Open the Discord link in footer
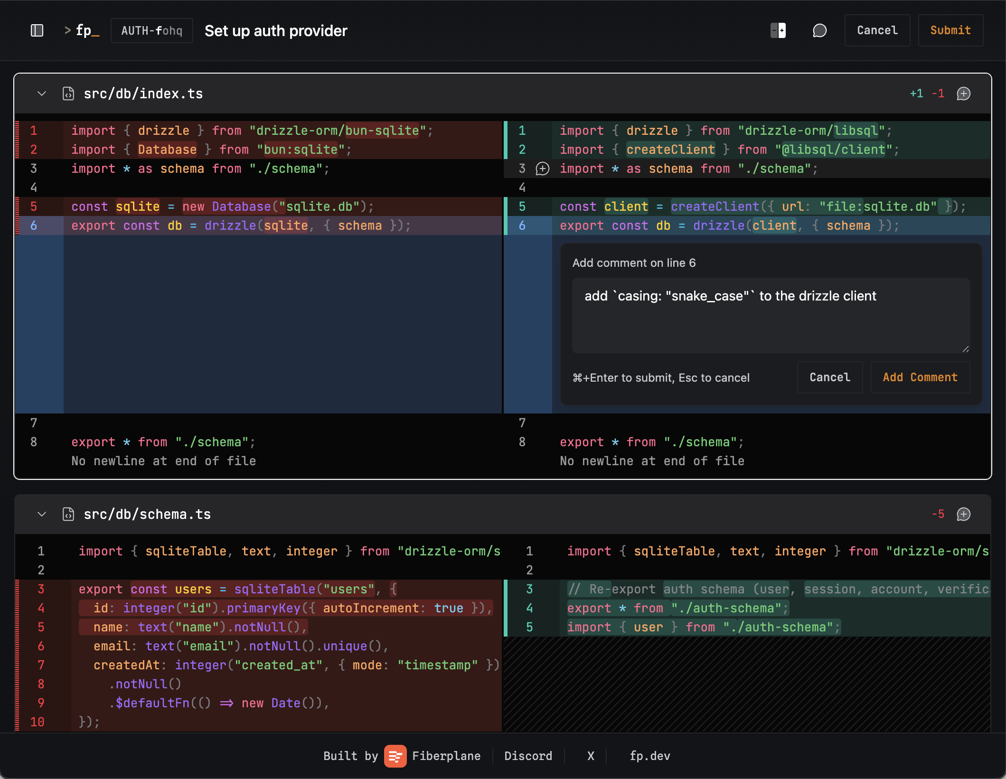Image resolution: width=1006 pixels, height=779 pixels. tap(528, 756)
